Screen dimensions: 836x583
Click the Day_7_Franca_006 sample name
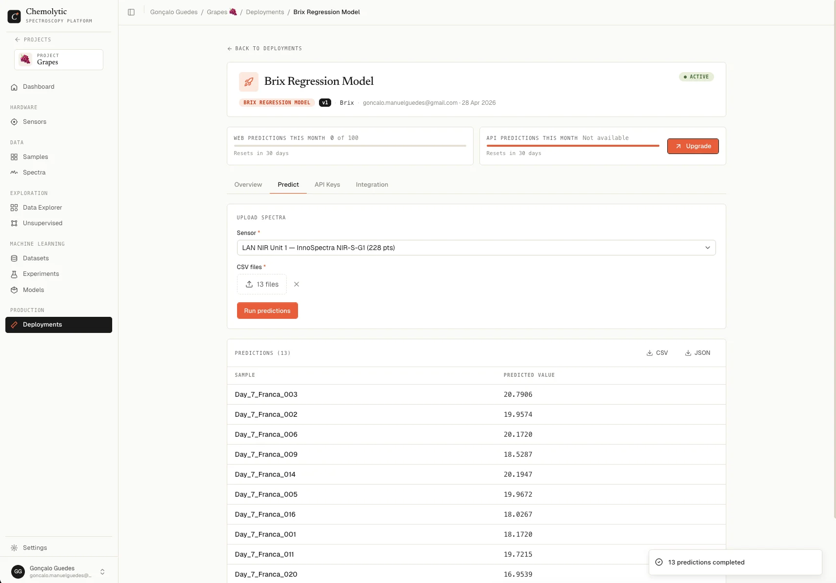point(266,434)
